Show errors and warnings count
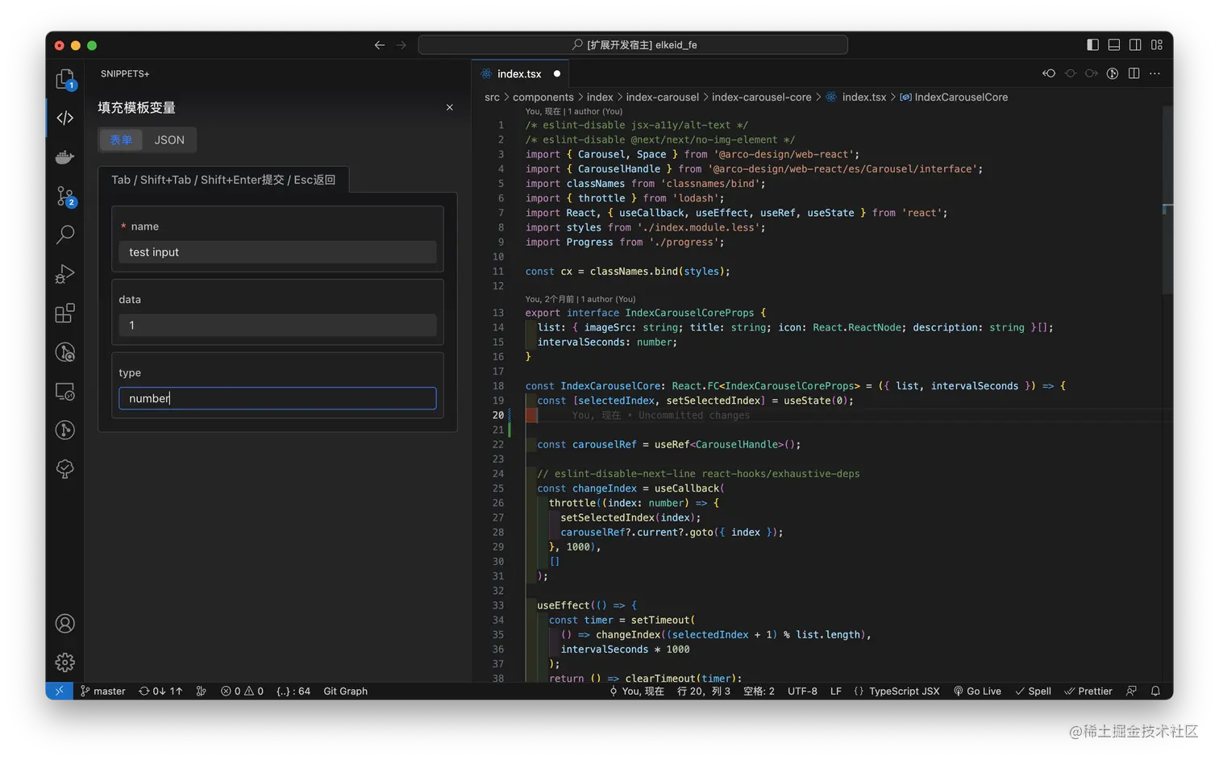 point(242,691)
